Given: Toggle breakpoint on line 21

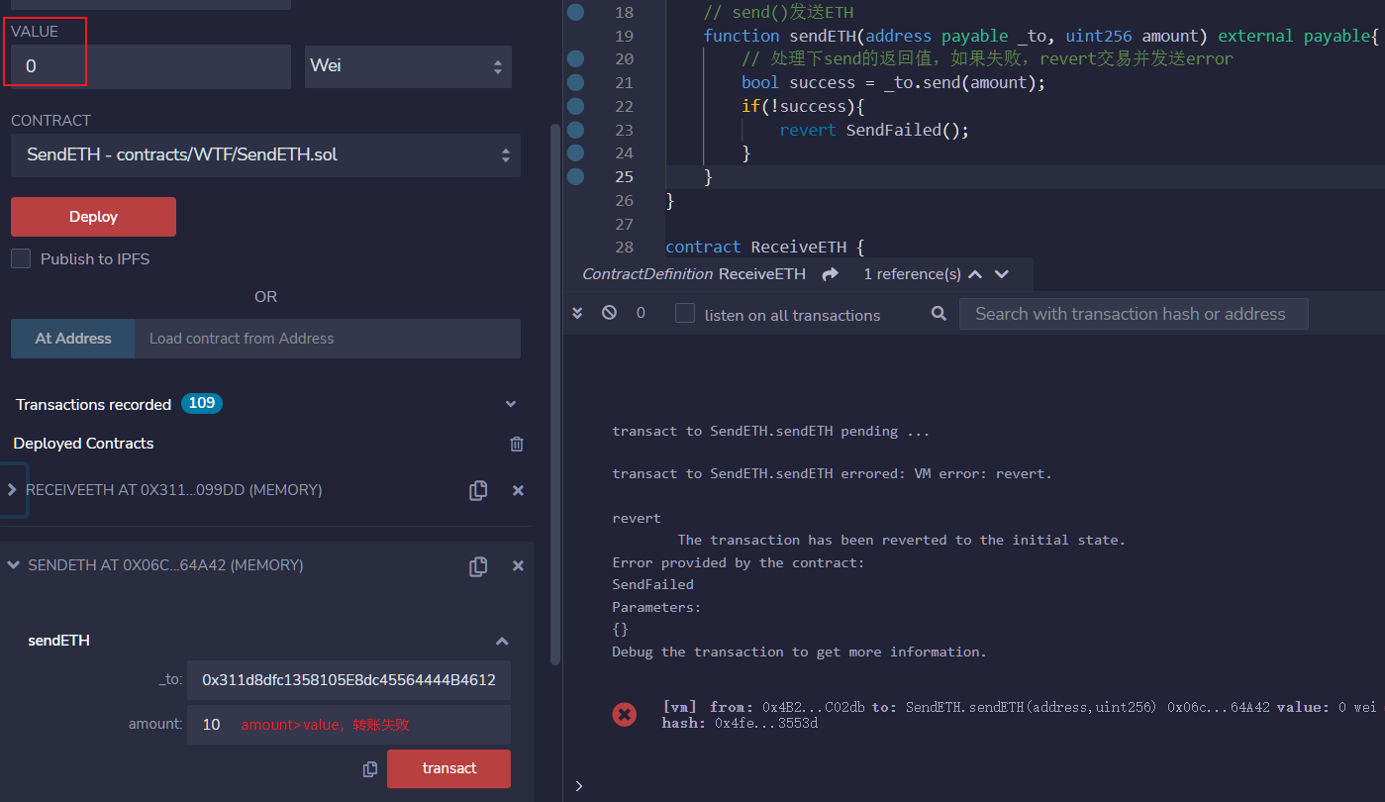Looking at the screenshot, I should [x=575, y=82].
